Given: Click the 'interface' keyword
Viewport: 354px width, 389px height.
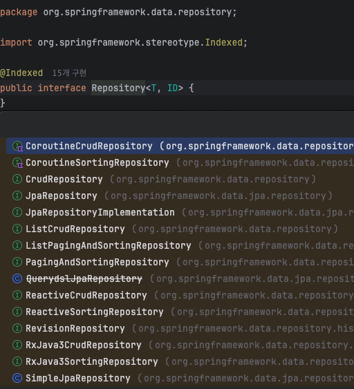Looking at the screenshot, I should (x=62, y=88).
